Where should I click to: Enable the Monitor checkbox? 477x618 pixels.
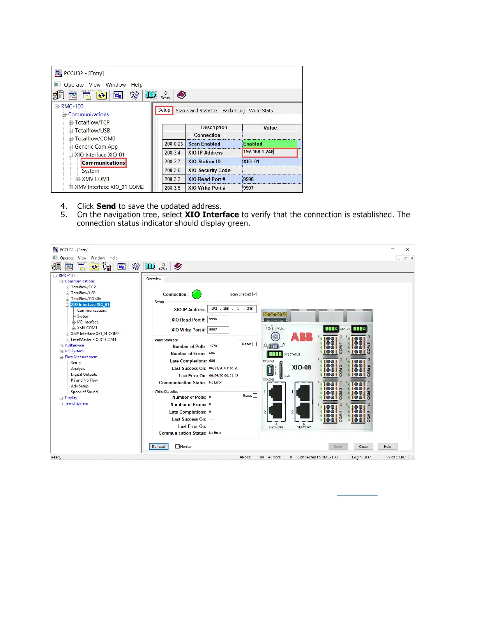[x=178, y=446]
